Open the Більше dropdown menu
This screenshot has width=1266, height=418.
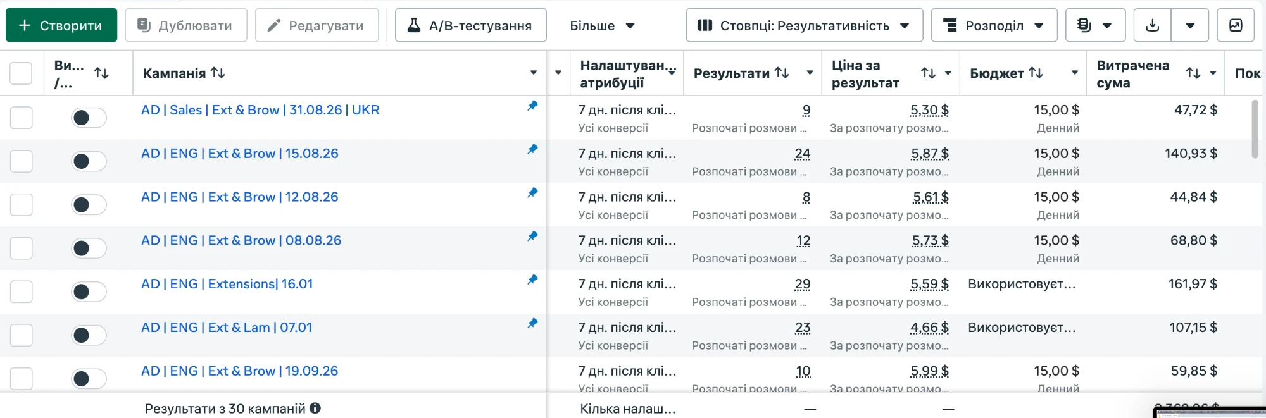(x=602, y=25)
